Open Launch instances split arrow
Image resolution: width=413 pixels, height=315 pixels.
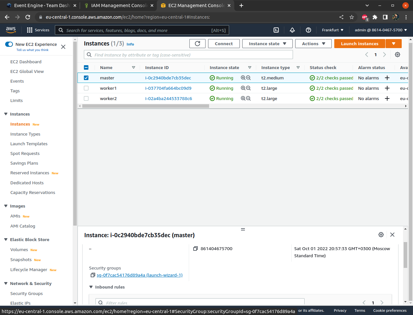coord(394,44)
